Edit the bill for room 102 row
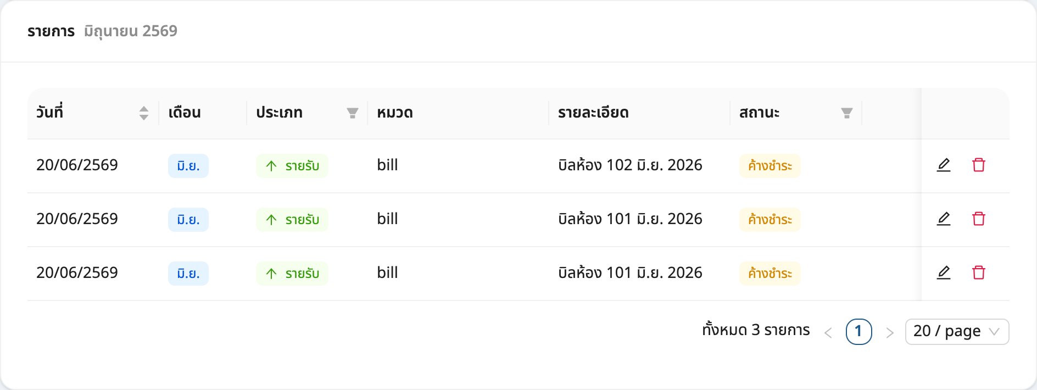The width and height of the screenshot is (1037, 390). coord(944,165)
